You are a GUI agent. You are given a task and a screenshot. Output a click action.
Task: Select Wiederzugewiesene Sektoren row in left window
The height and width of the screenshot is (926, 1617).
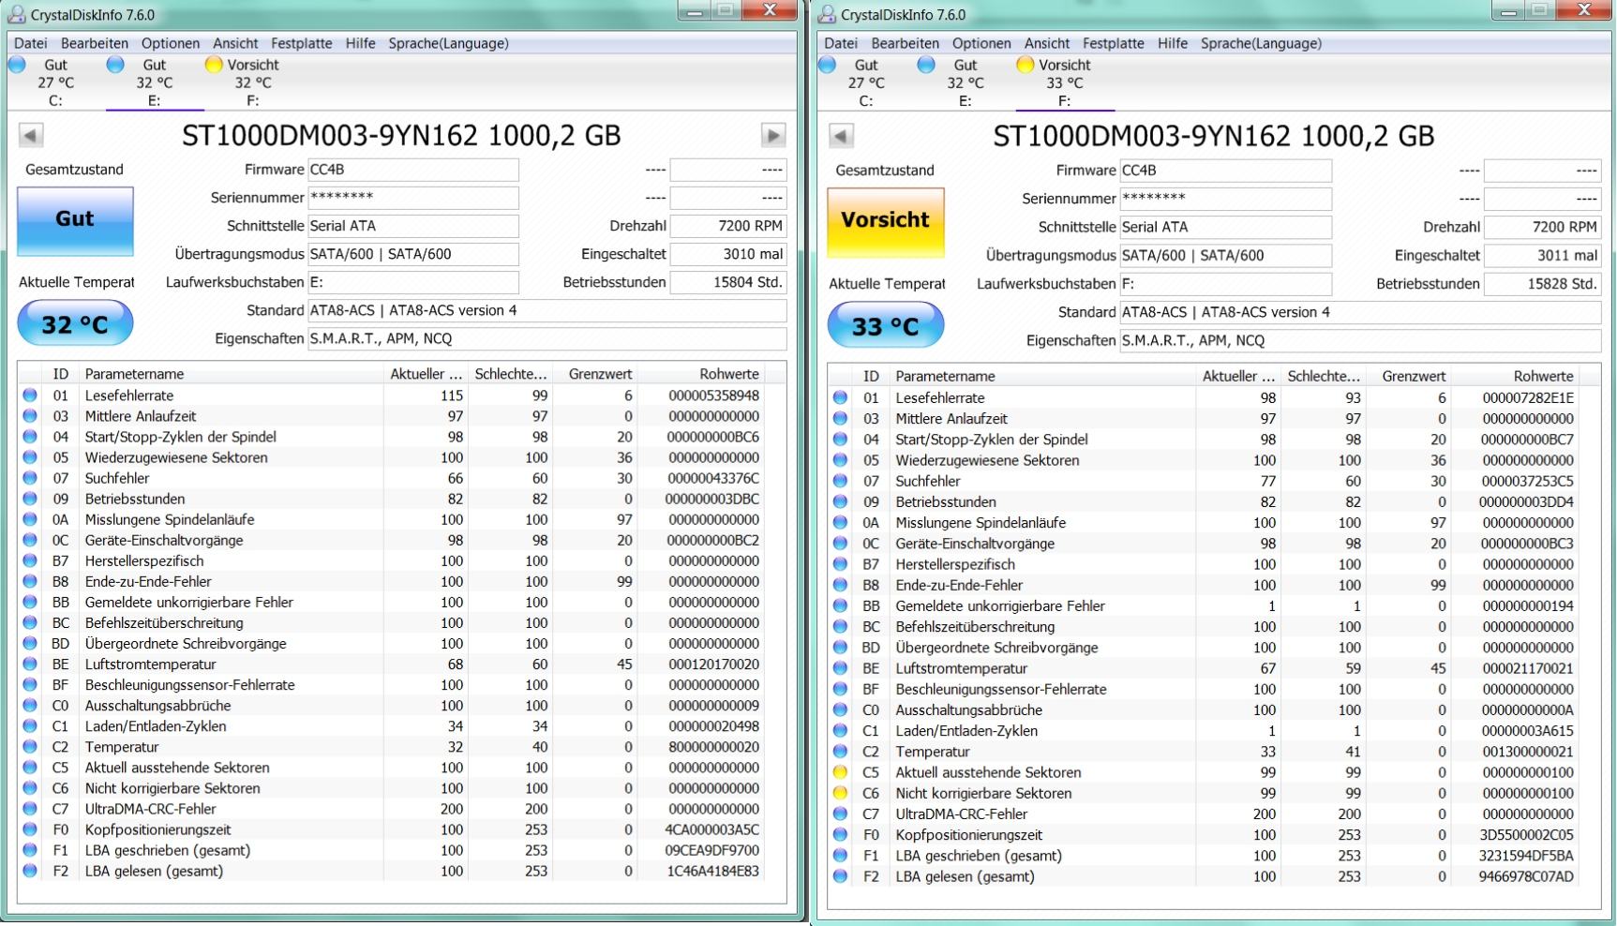coord(392,457)
